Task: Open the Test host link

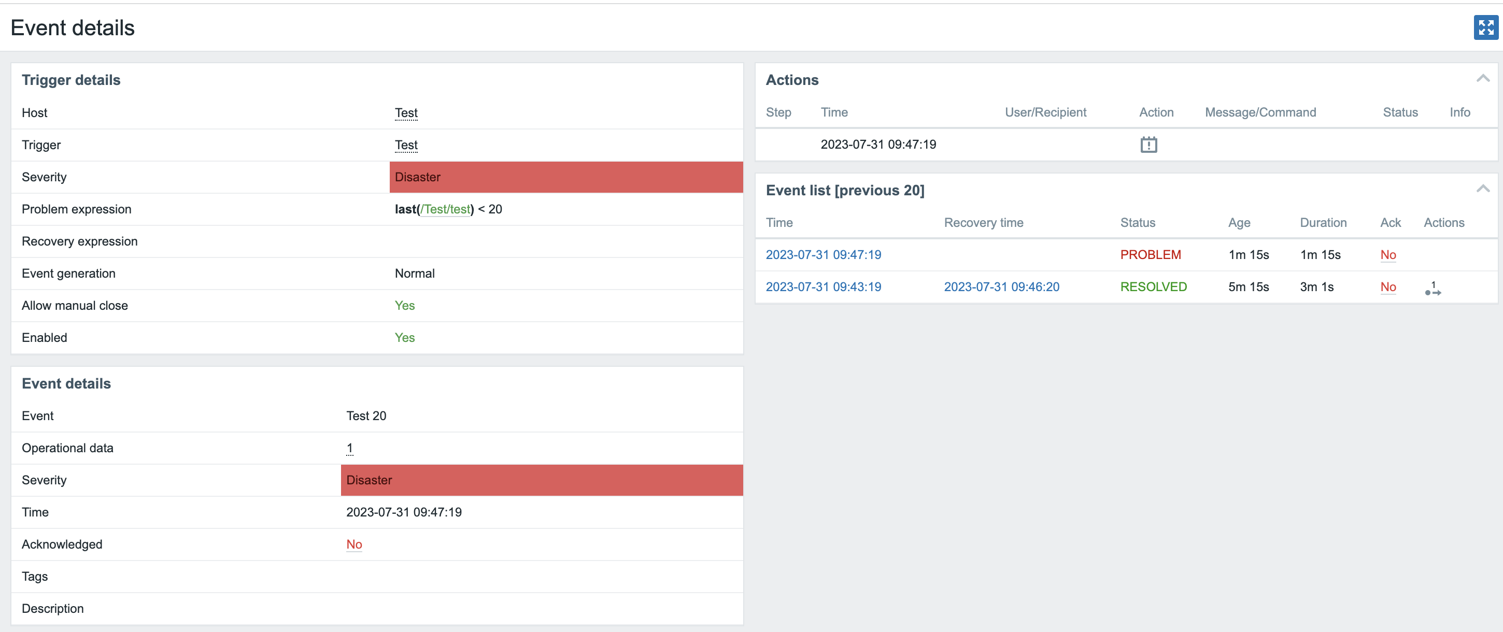Action: pos(406,113)
